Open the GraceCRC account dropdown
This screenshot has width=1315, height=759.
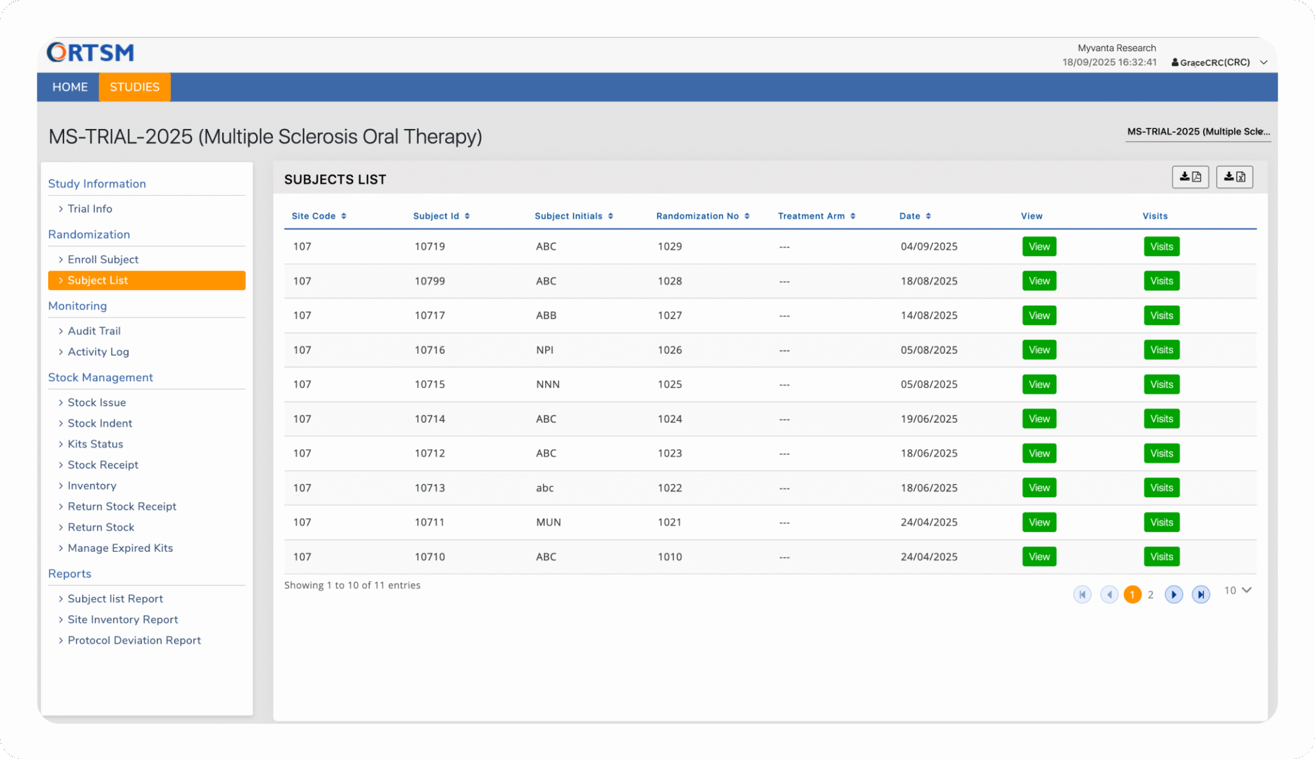(x=1263, y=62)
